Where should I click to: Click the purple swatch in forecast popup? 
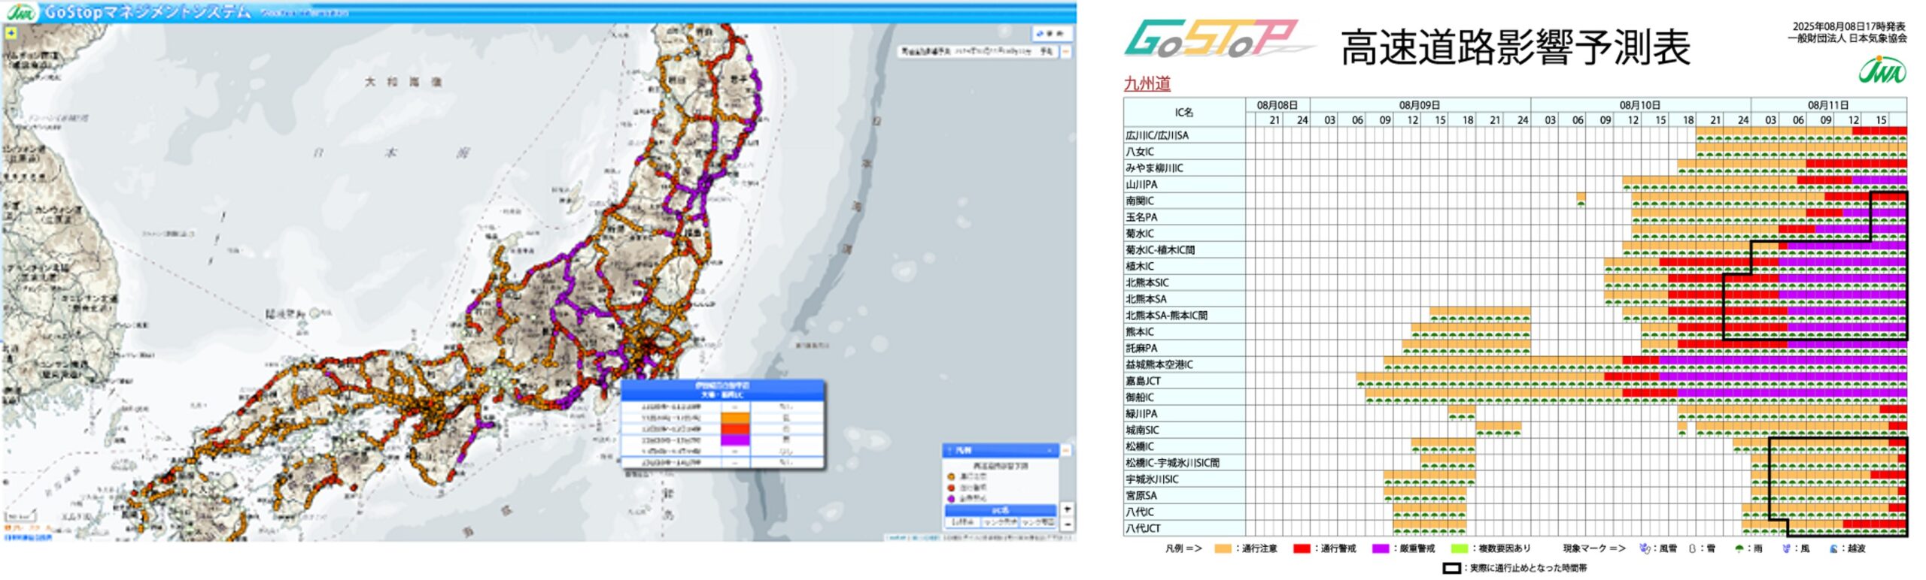pyautogui.click(x=735, y=440)
